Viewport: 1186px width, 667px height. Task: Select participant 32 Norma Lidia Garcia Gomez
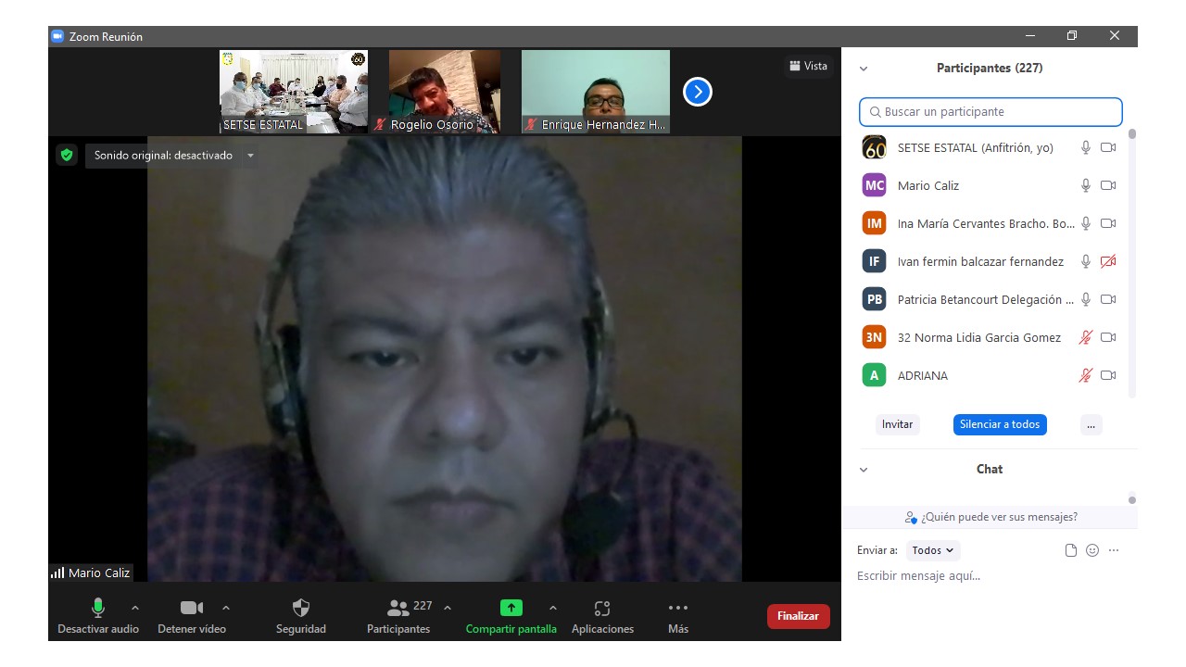pos(990,337)
